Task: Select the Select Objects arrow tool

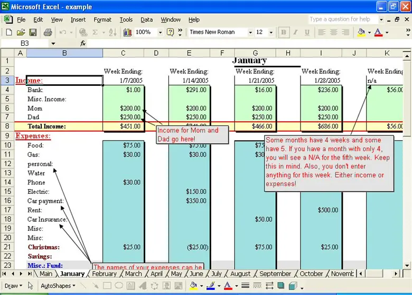Action: tap(31, 286)
